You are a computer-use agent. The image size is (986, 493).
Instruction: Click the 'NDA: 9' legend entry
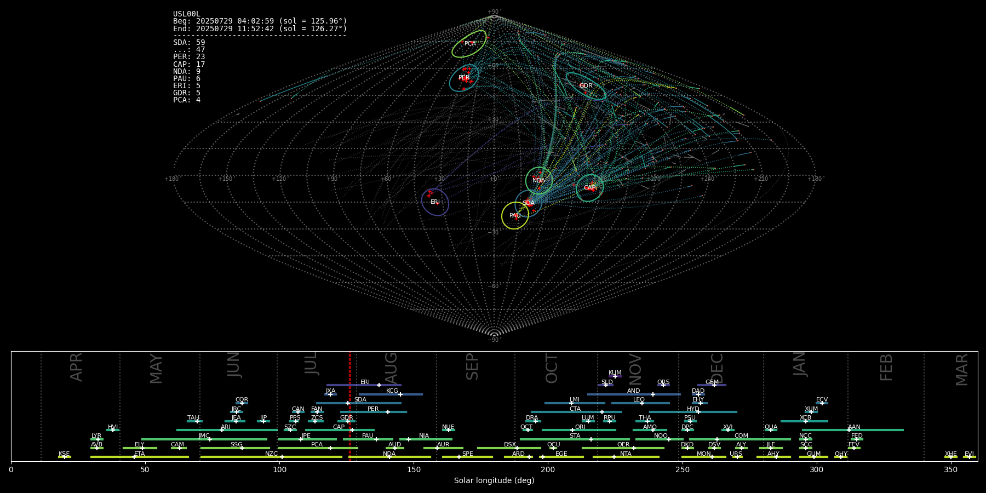[x=187, y=71]
